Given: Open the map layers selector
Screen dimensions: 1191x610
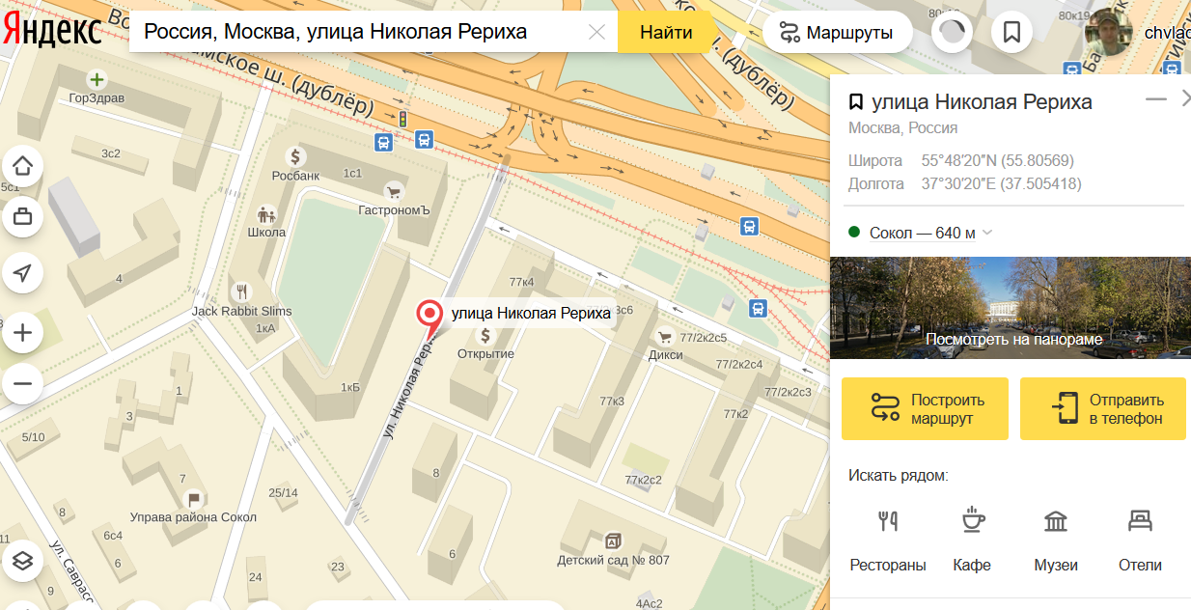Looking at the screenshot, I should [23, 560].
